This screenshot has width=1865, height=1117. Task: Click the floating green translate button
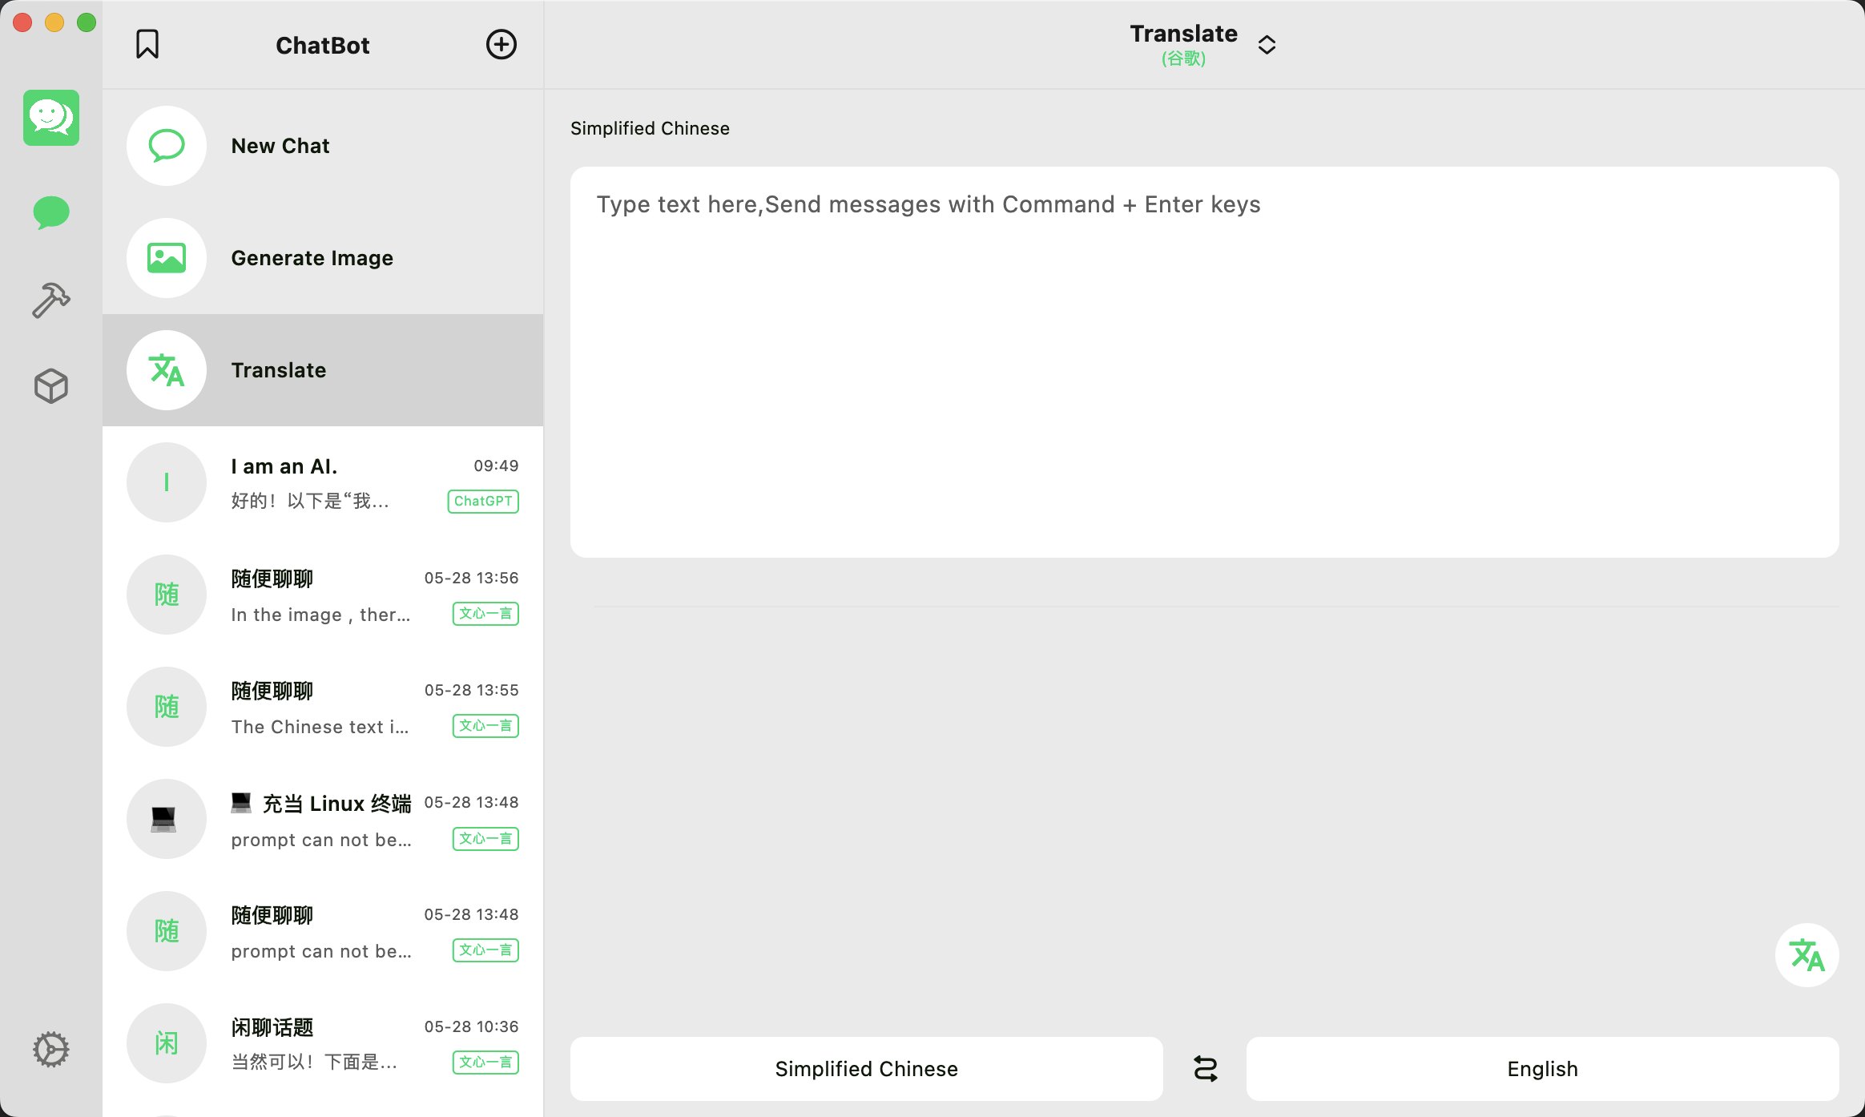tap(1807, 955)
